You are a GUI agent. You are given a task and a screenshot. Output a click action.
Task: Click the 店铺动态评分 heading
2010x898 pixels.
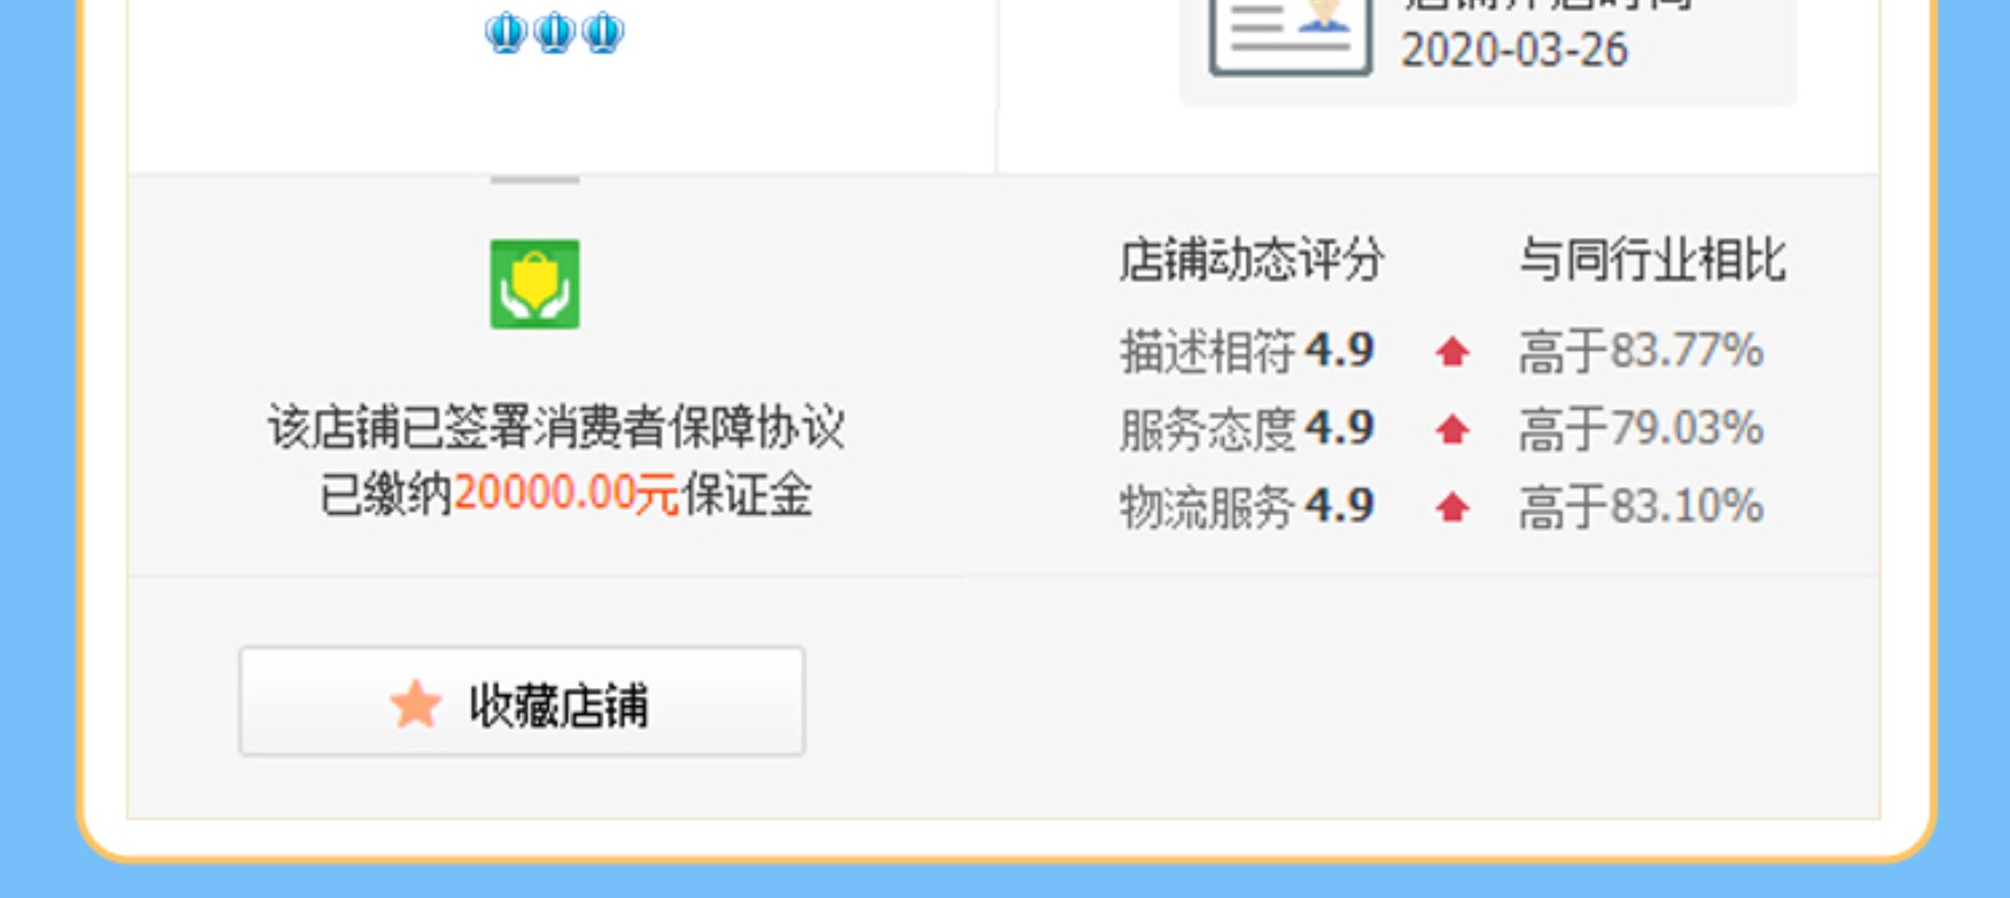(1252, 260)
